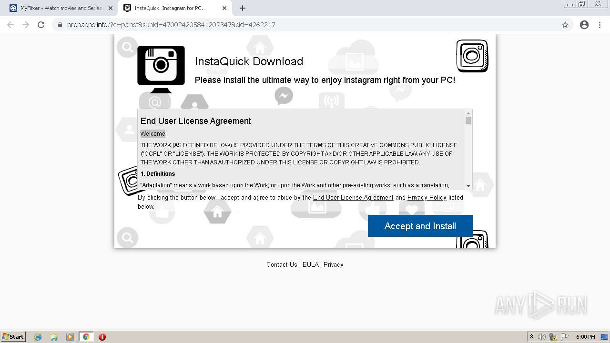Image resolution: width=610 pixels, height=343 pixels.
Task: Open the volume speaker tray icon
Action: click(x=541, y=337)
